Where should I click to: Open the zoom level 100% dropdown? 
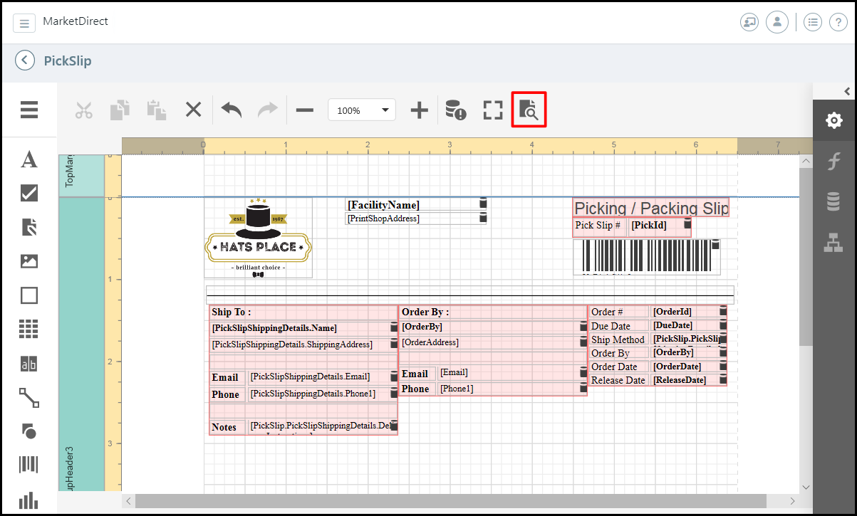point(361,110)
